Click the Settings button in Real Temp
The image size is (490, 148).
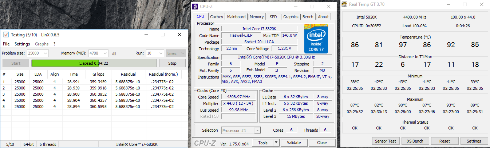click(x=474, y=141)
